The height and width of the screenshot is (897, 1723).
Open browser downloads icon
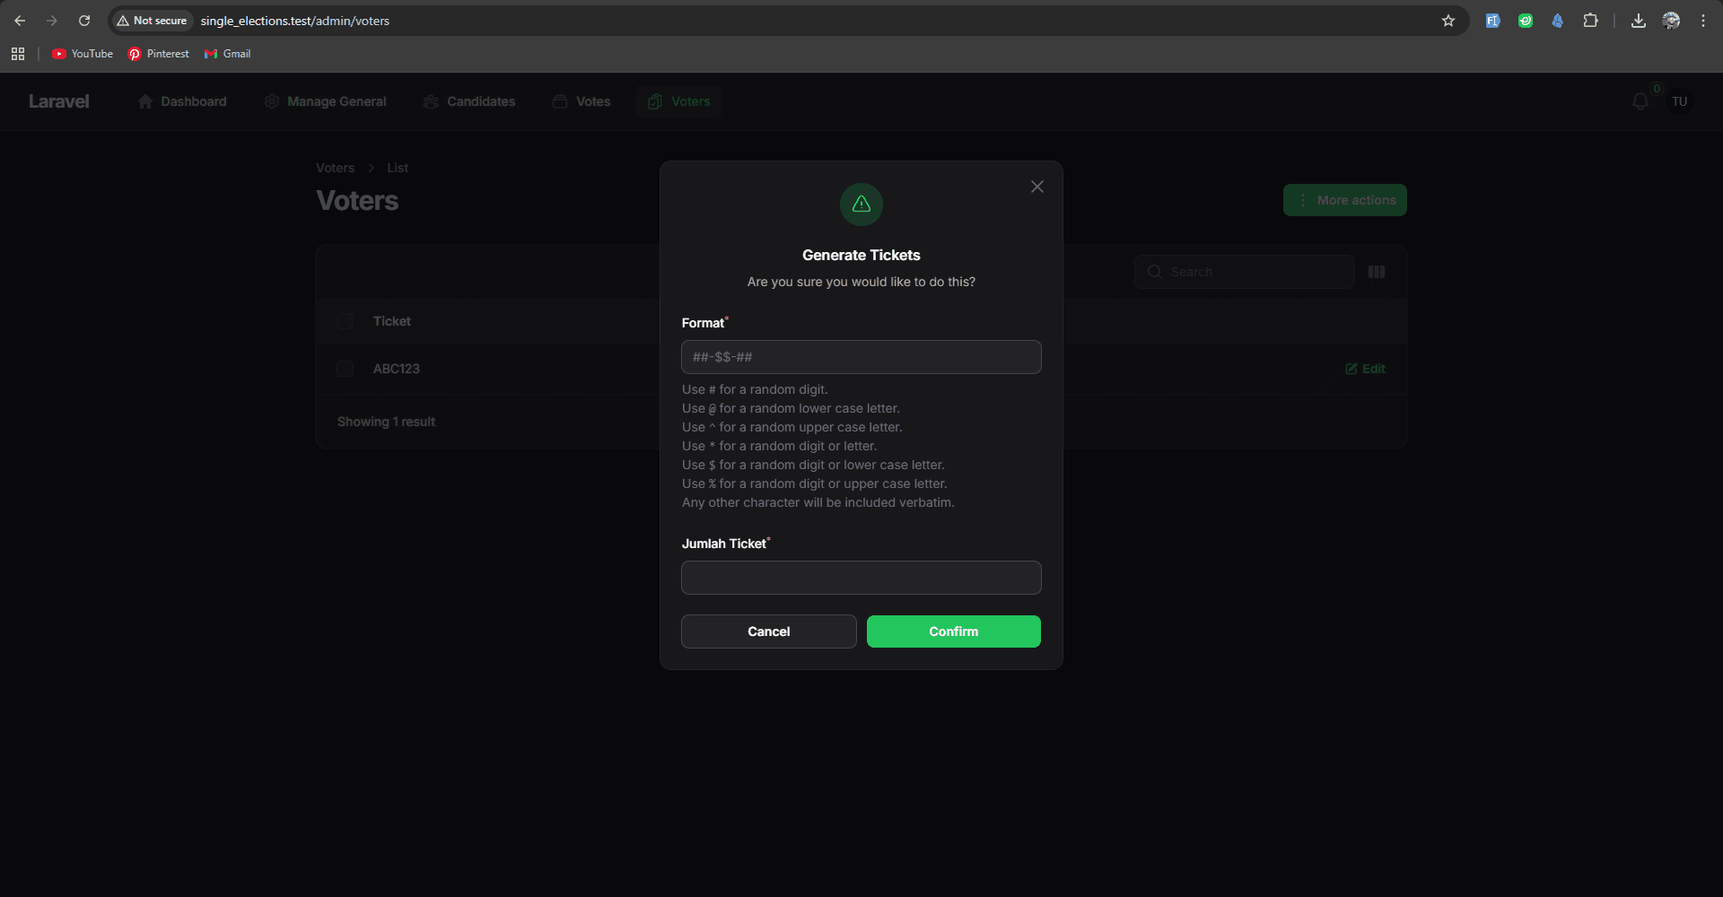click(1638, 21)
